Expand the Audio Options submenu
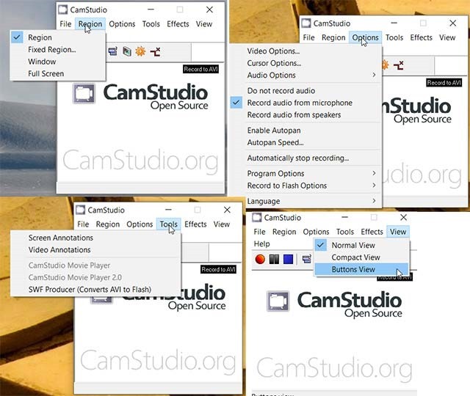The image size is (470, 396). coord(305,75)
